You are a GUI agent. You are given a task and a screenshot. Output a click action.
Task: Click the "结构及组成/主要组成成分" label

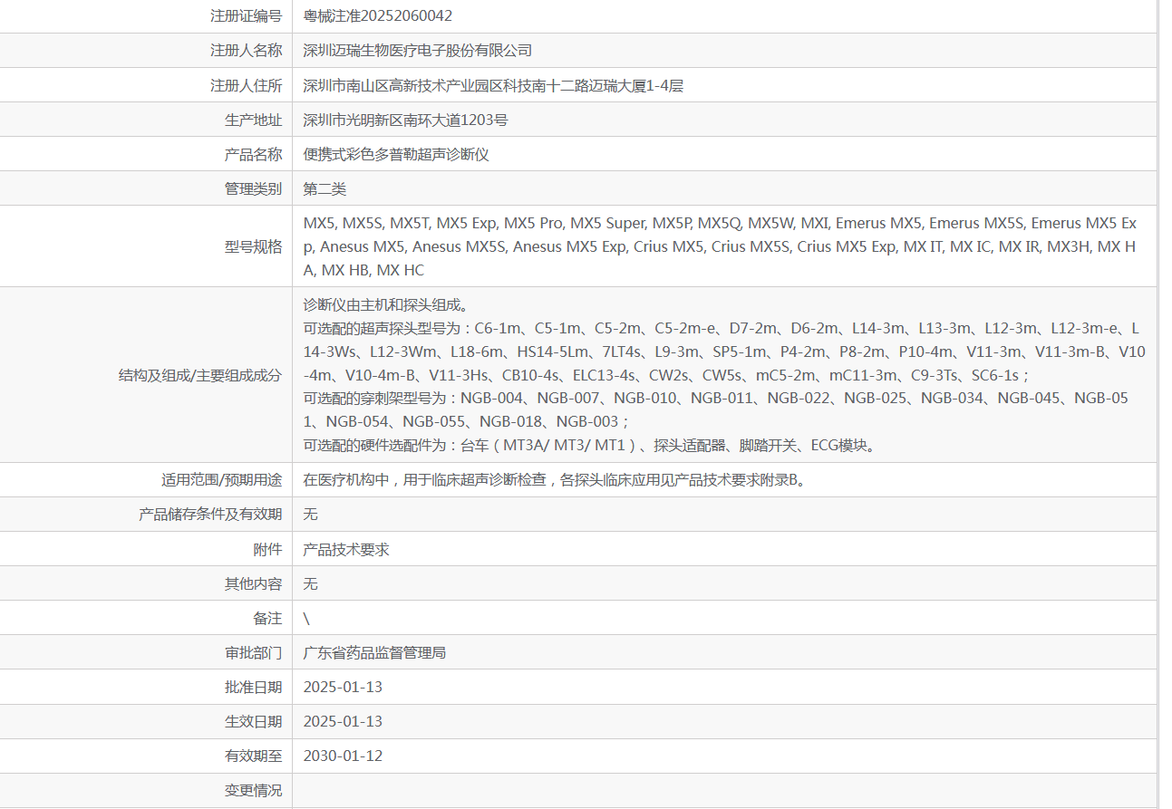point(200,375)
